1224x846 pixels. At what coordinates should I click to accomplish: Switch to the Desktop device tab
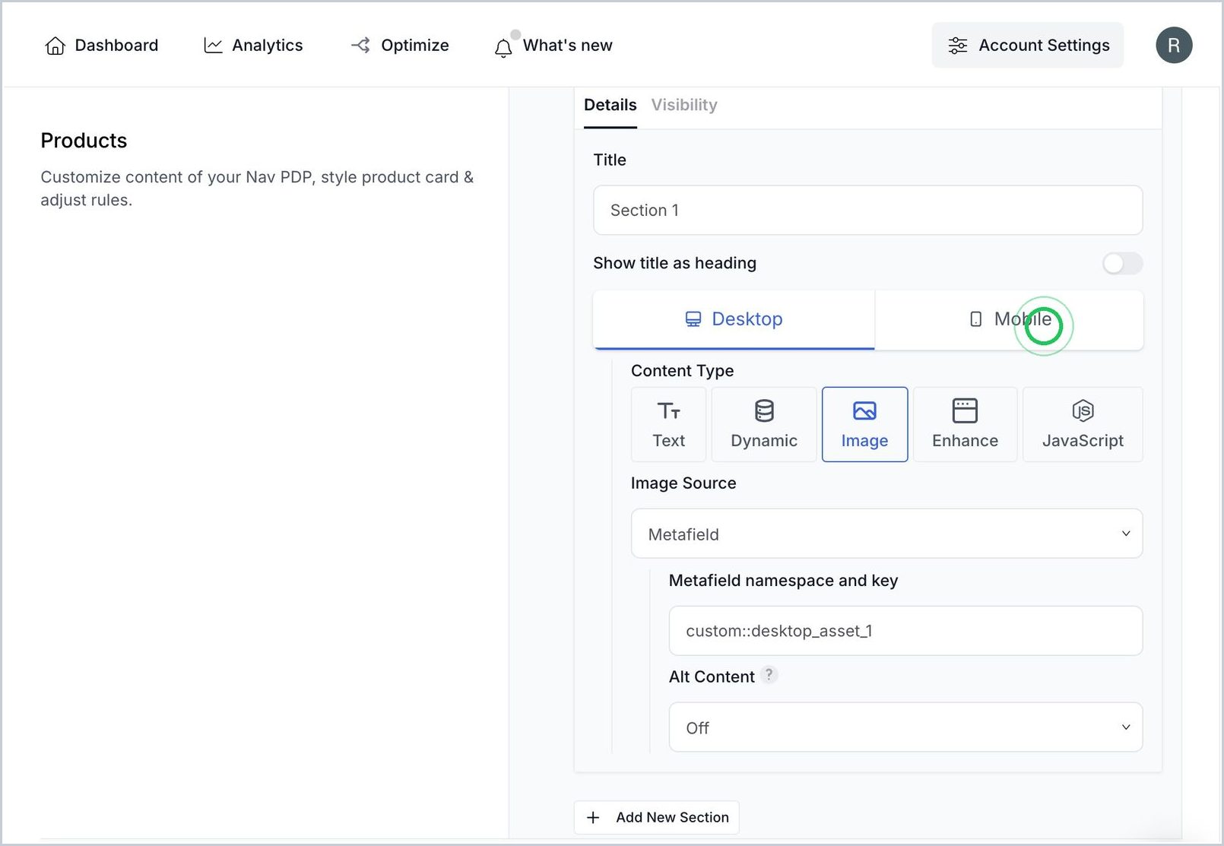click(734, 319)
